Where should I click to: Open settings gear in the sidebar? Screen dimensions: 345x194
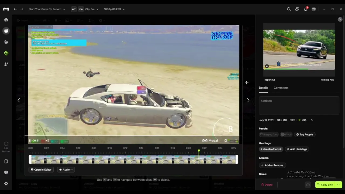(x=6, y=183)
